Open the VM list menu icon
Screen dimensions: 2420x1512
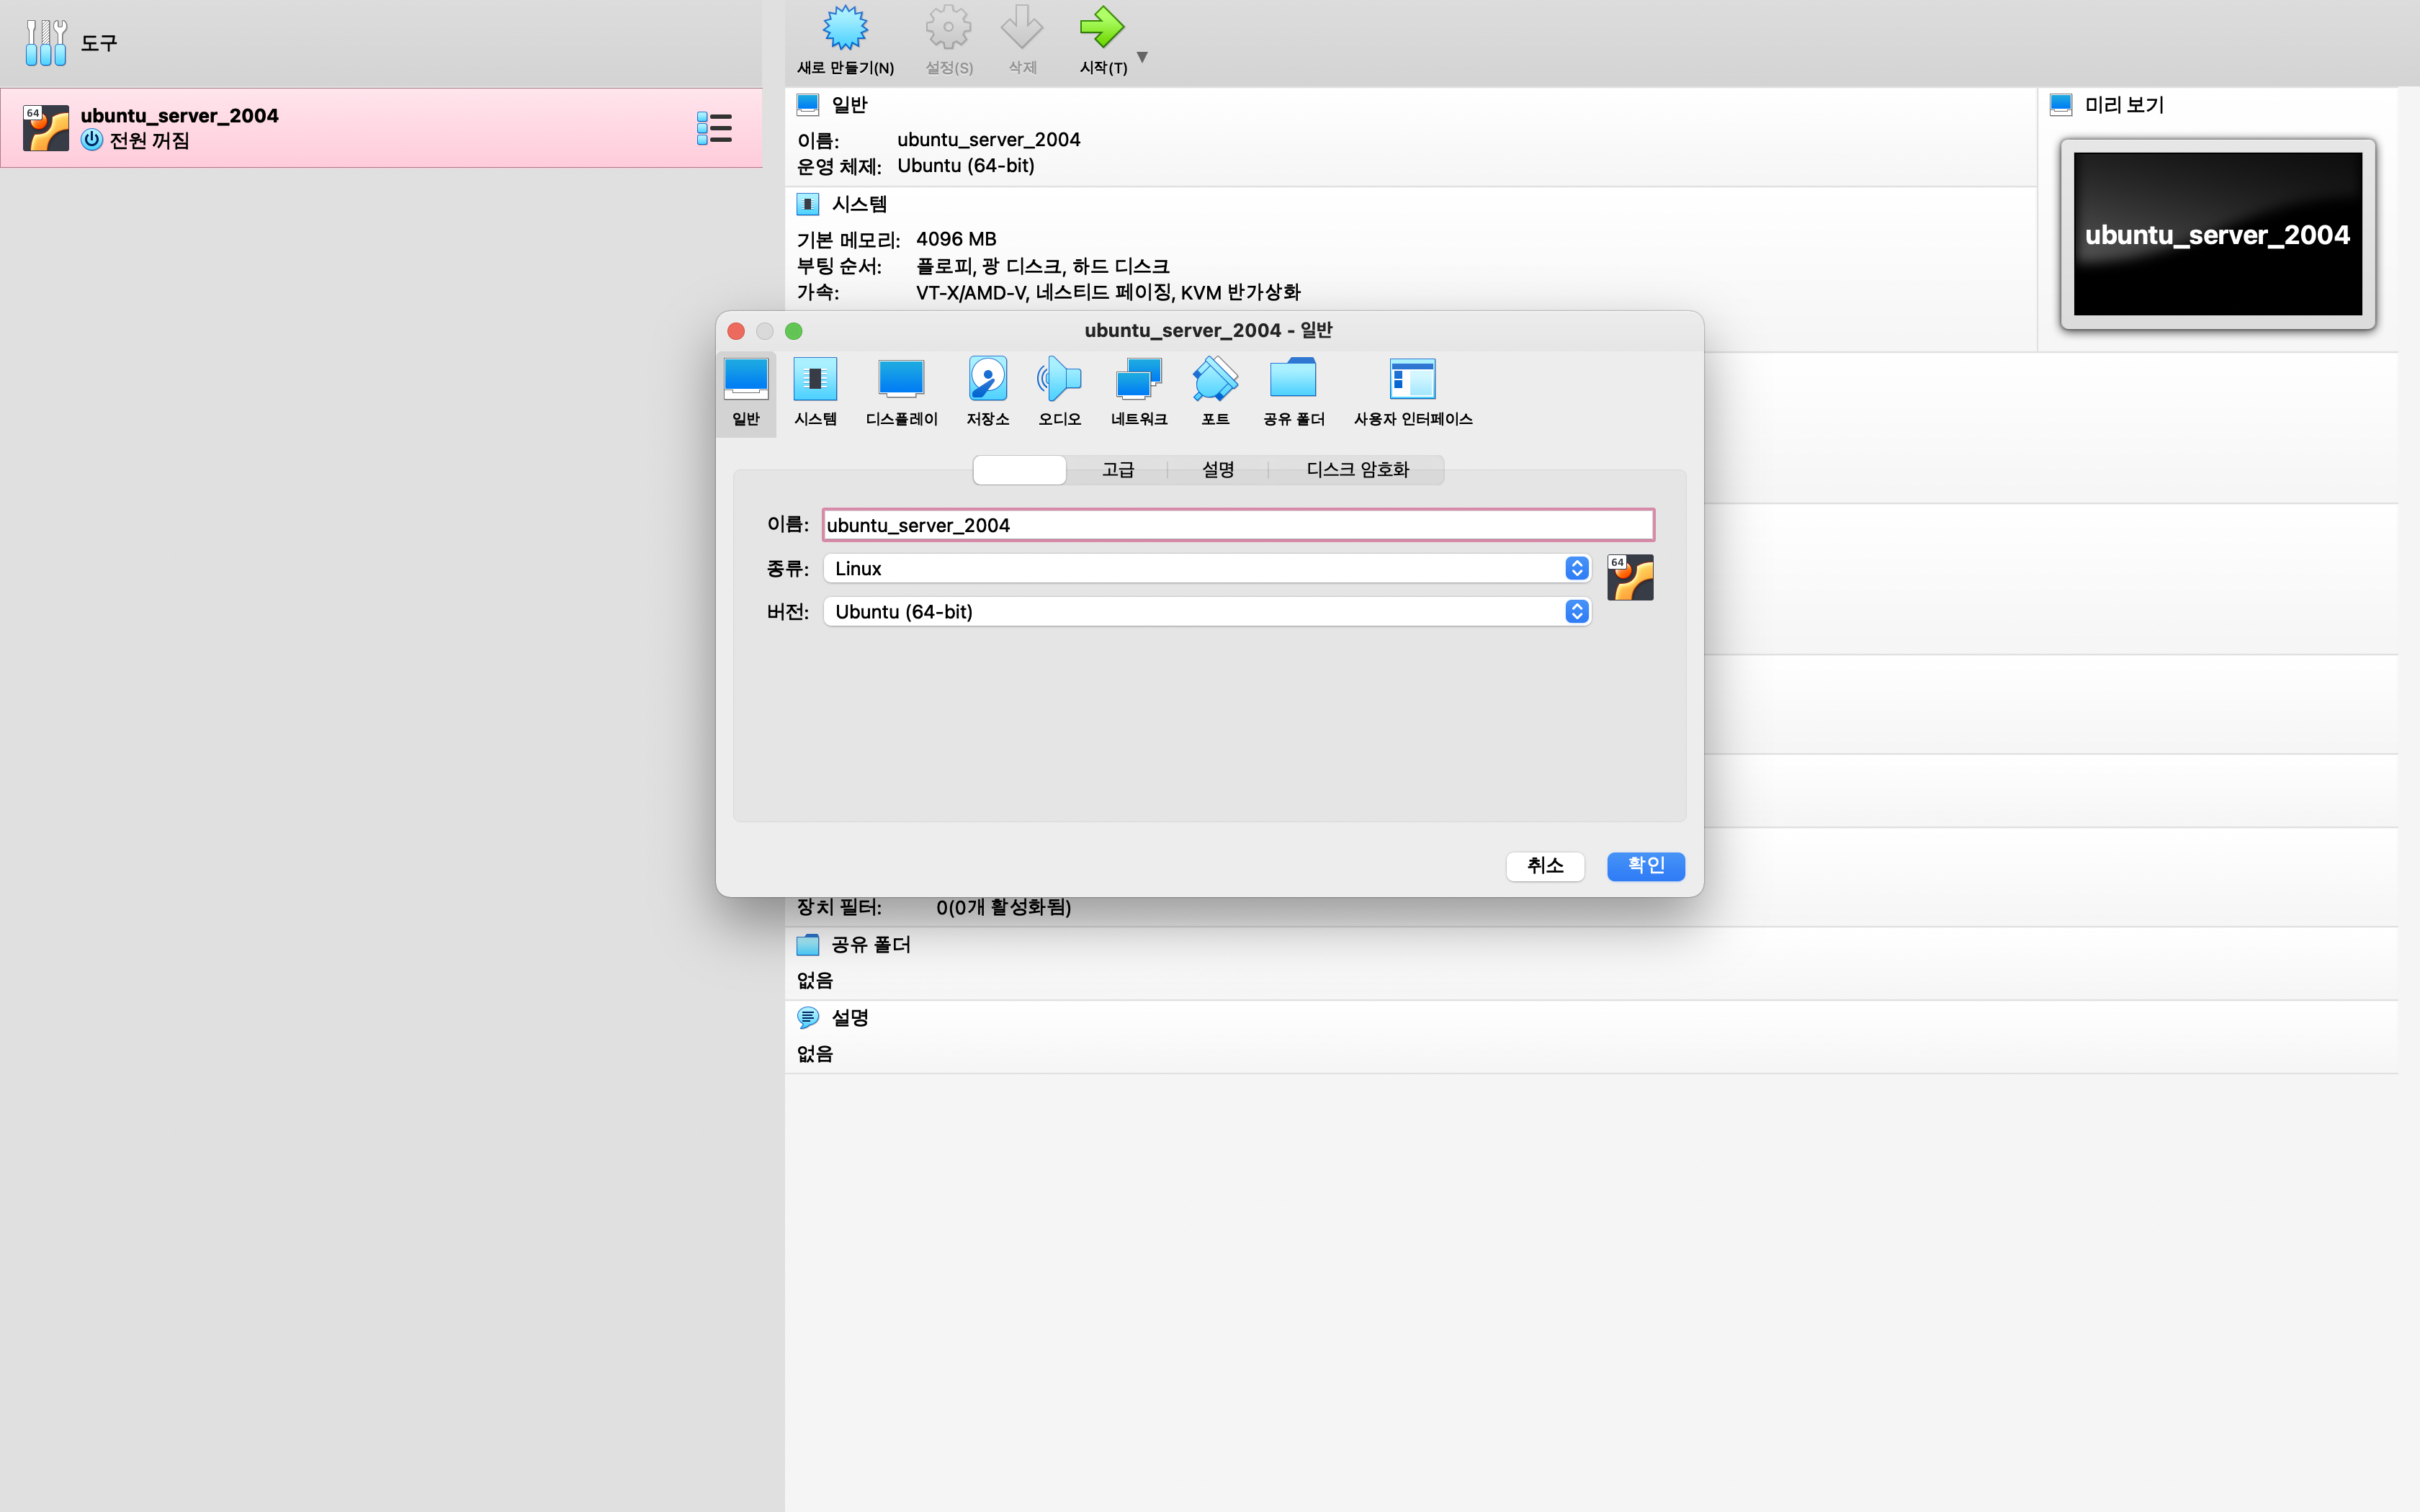tap(714, 128)
